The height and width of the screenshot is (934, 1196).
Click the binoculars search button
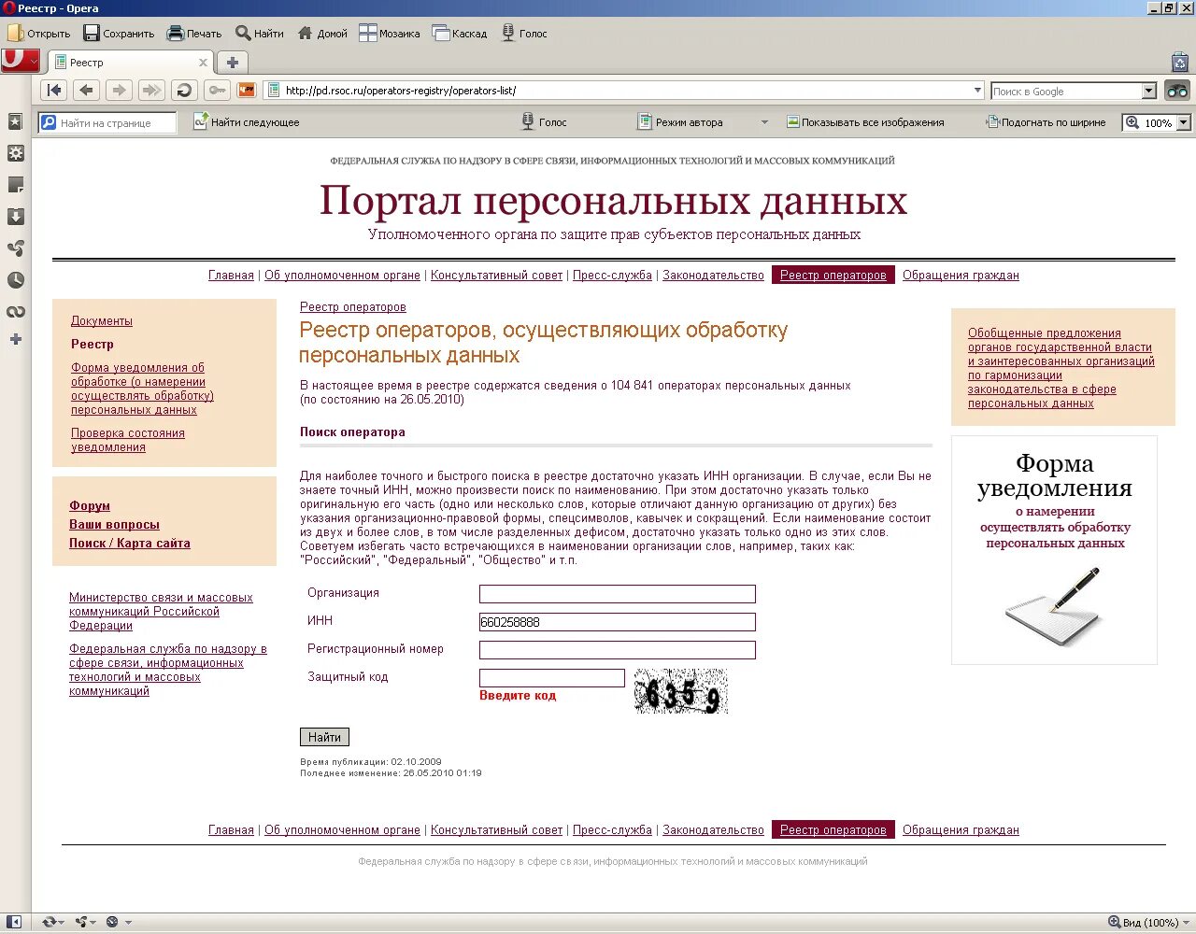coord(1176,91)
